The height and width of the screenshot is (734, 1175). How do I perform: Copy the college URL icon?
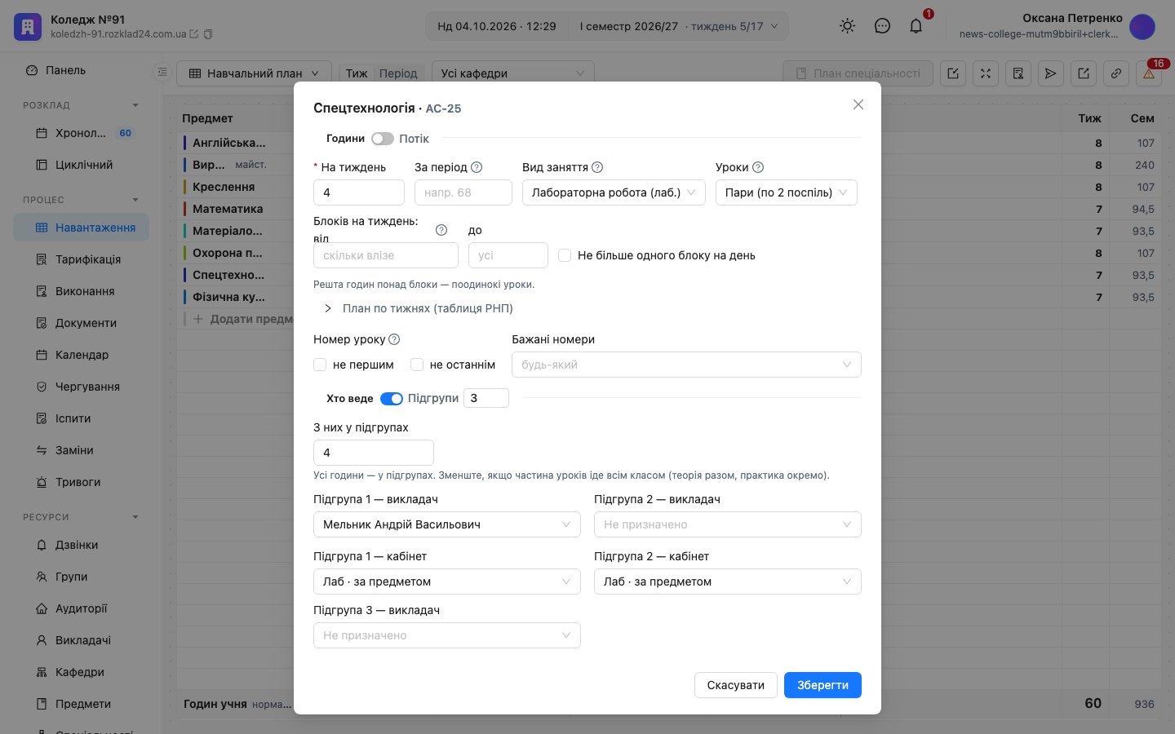(x=208, y=34)
